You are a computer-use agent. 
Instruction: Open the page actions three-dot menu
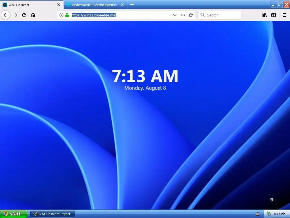pyautogui.click(x=183, y=15)
